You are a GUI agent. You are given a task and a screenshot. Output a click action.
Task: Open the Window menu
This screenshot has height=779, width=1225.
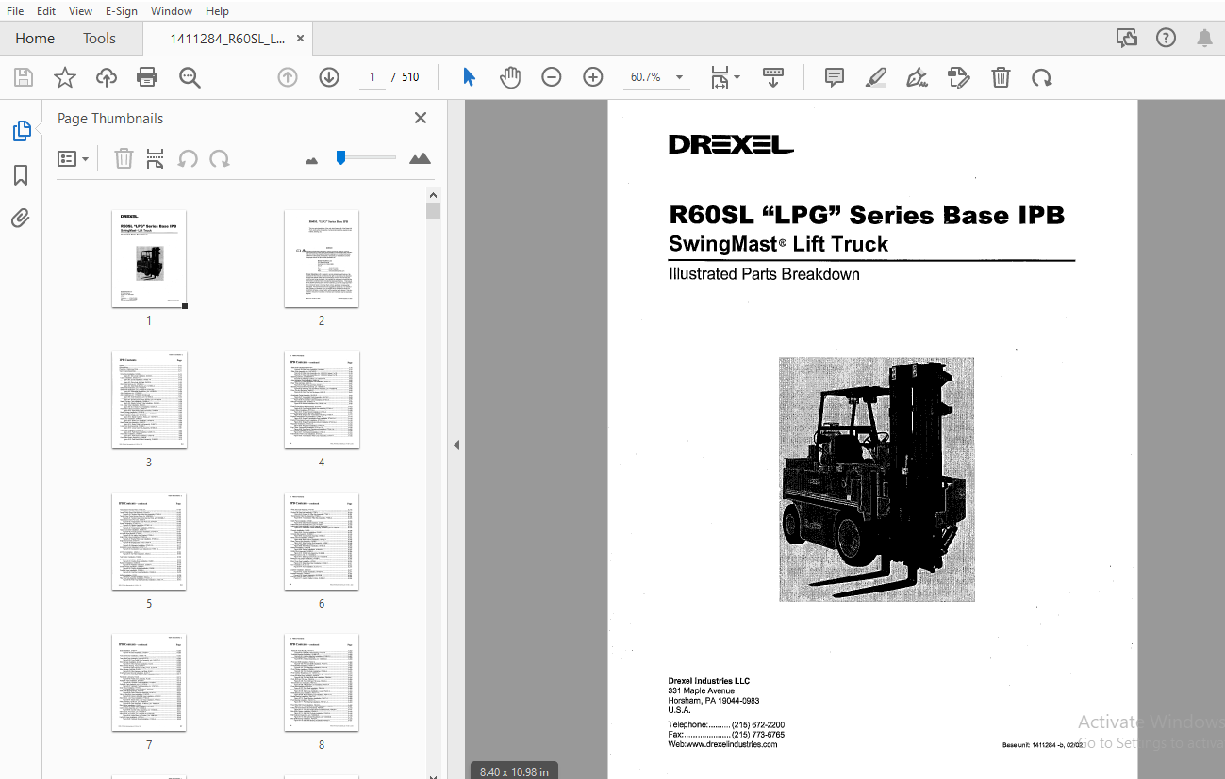(172, 11)
